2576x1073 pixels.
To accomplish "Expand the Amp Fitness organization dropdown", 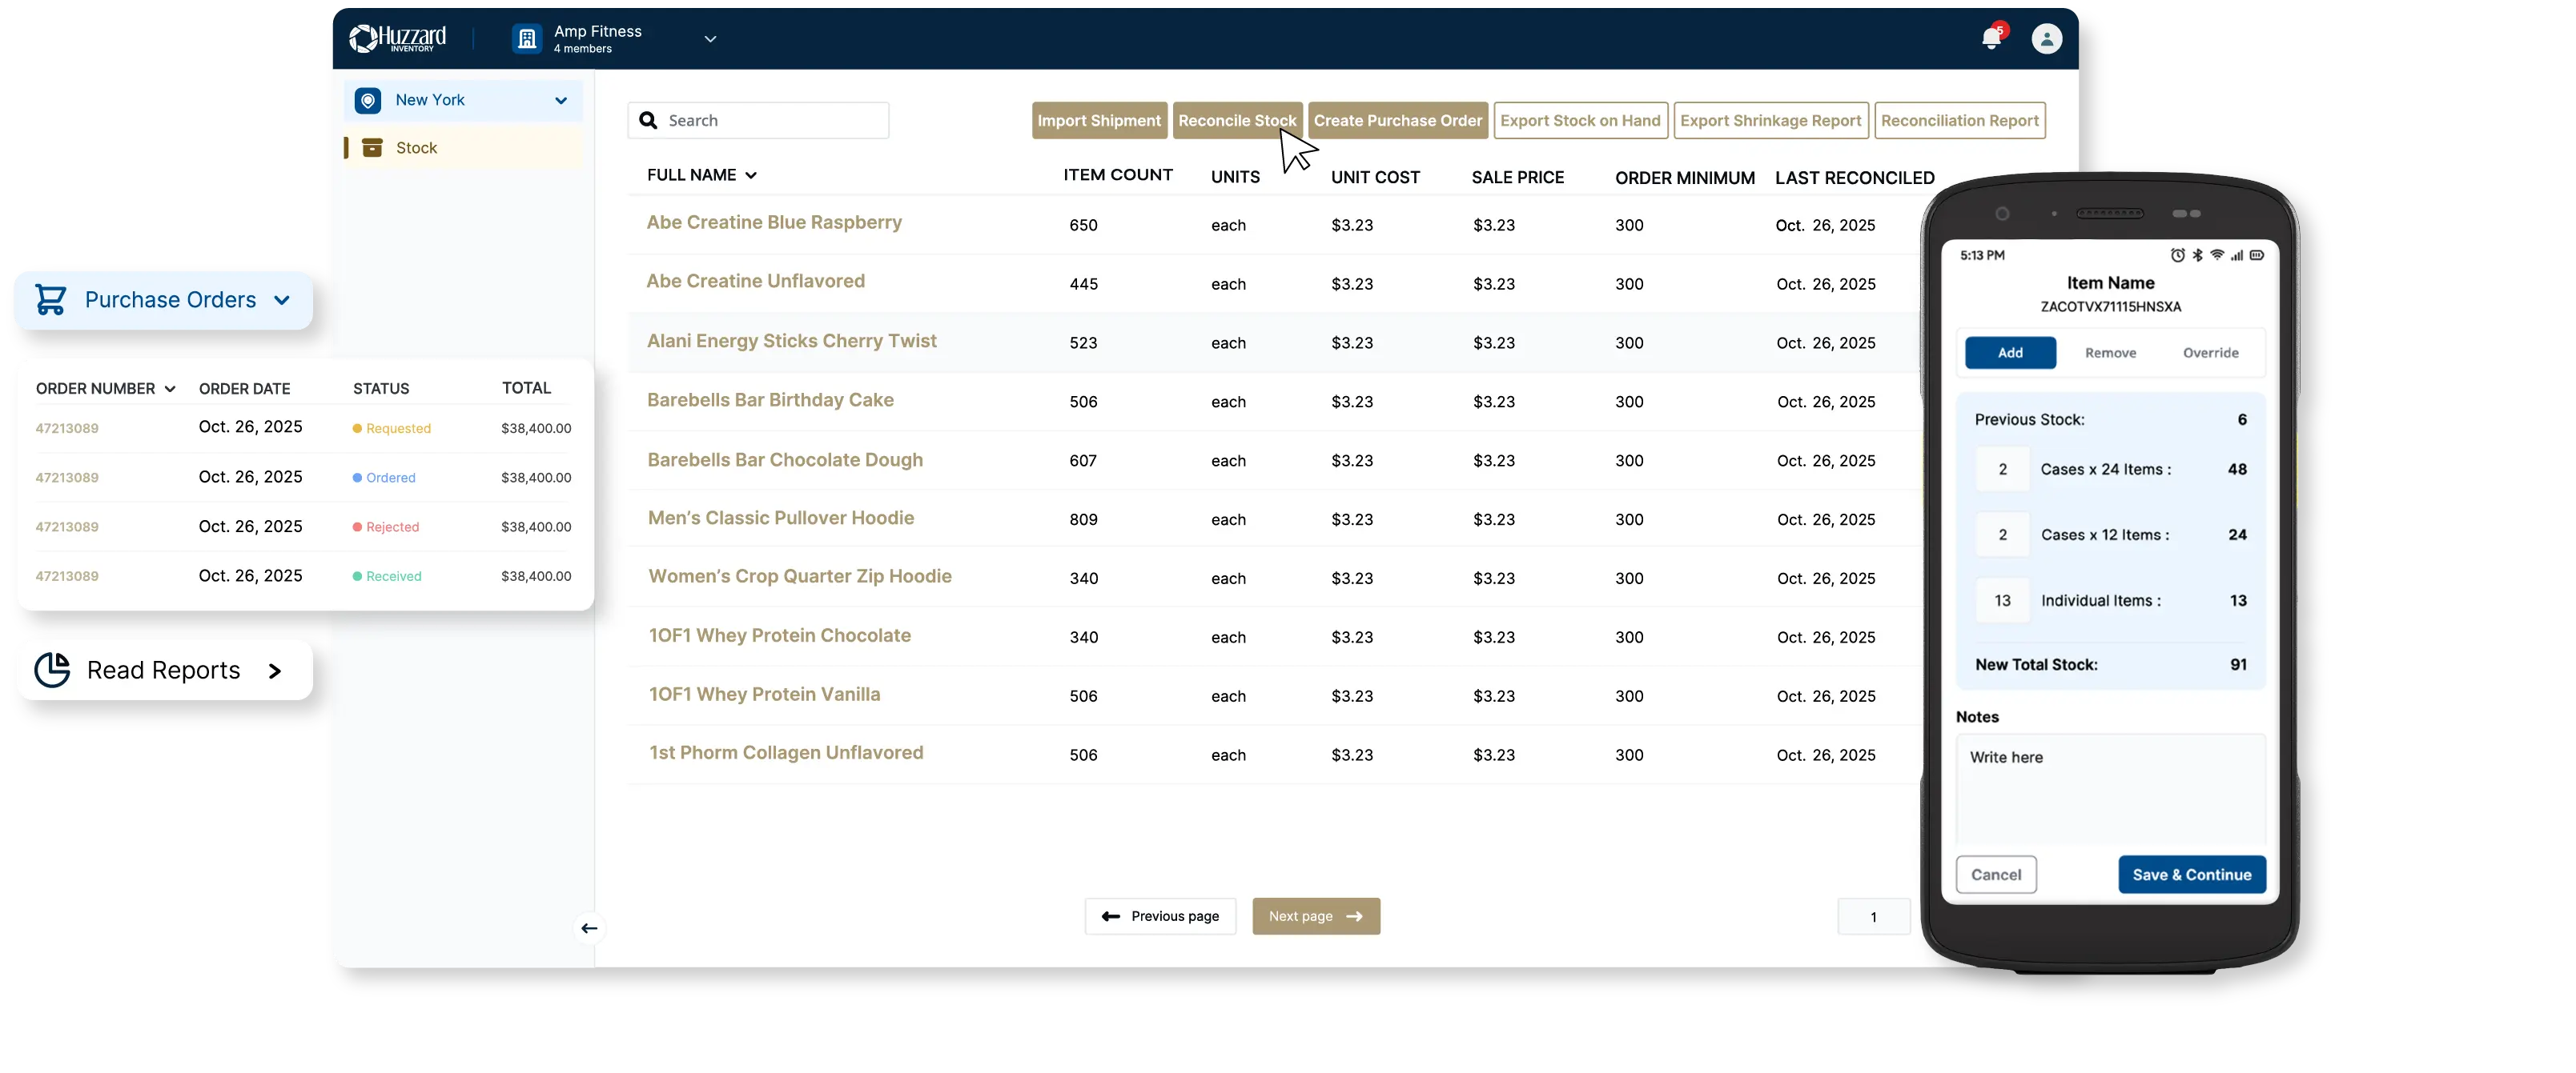I will click(710, 39).
